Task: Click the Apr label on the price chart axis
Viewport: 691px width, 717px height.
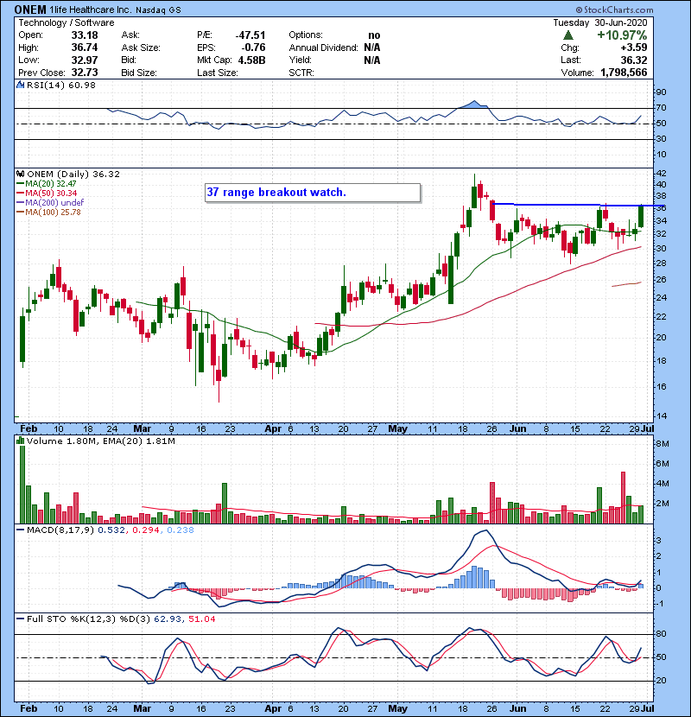Action: coord(273,429)
